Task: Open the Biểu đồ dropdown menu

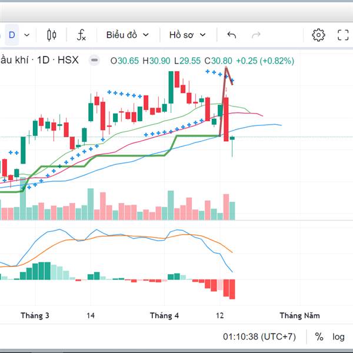Action: pyautogui.click(x=128, y=35)
